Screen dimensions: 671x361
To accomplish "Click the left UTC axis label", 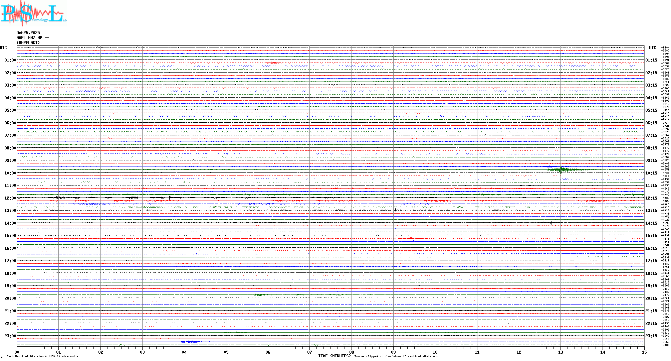I will (x=3, y=48).
